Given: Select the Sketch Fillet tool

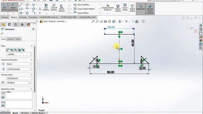Looking at the screenshot, I should (x=33, y=13).
